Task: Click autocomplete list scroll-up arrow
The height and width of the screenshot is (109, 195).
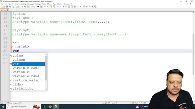Action: (x=46, y=54)
